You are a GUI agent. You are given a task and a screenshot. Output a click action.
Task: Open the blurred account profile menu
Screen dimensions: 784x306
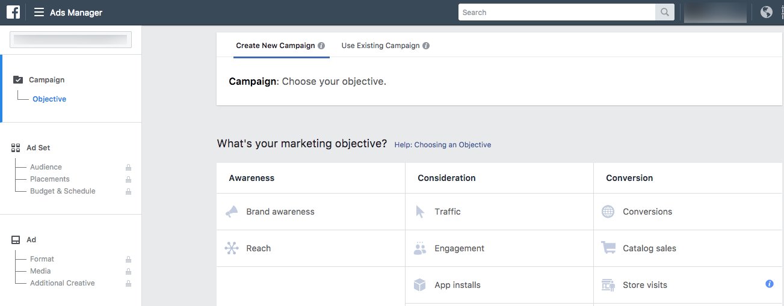click(715, 13)
